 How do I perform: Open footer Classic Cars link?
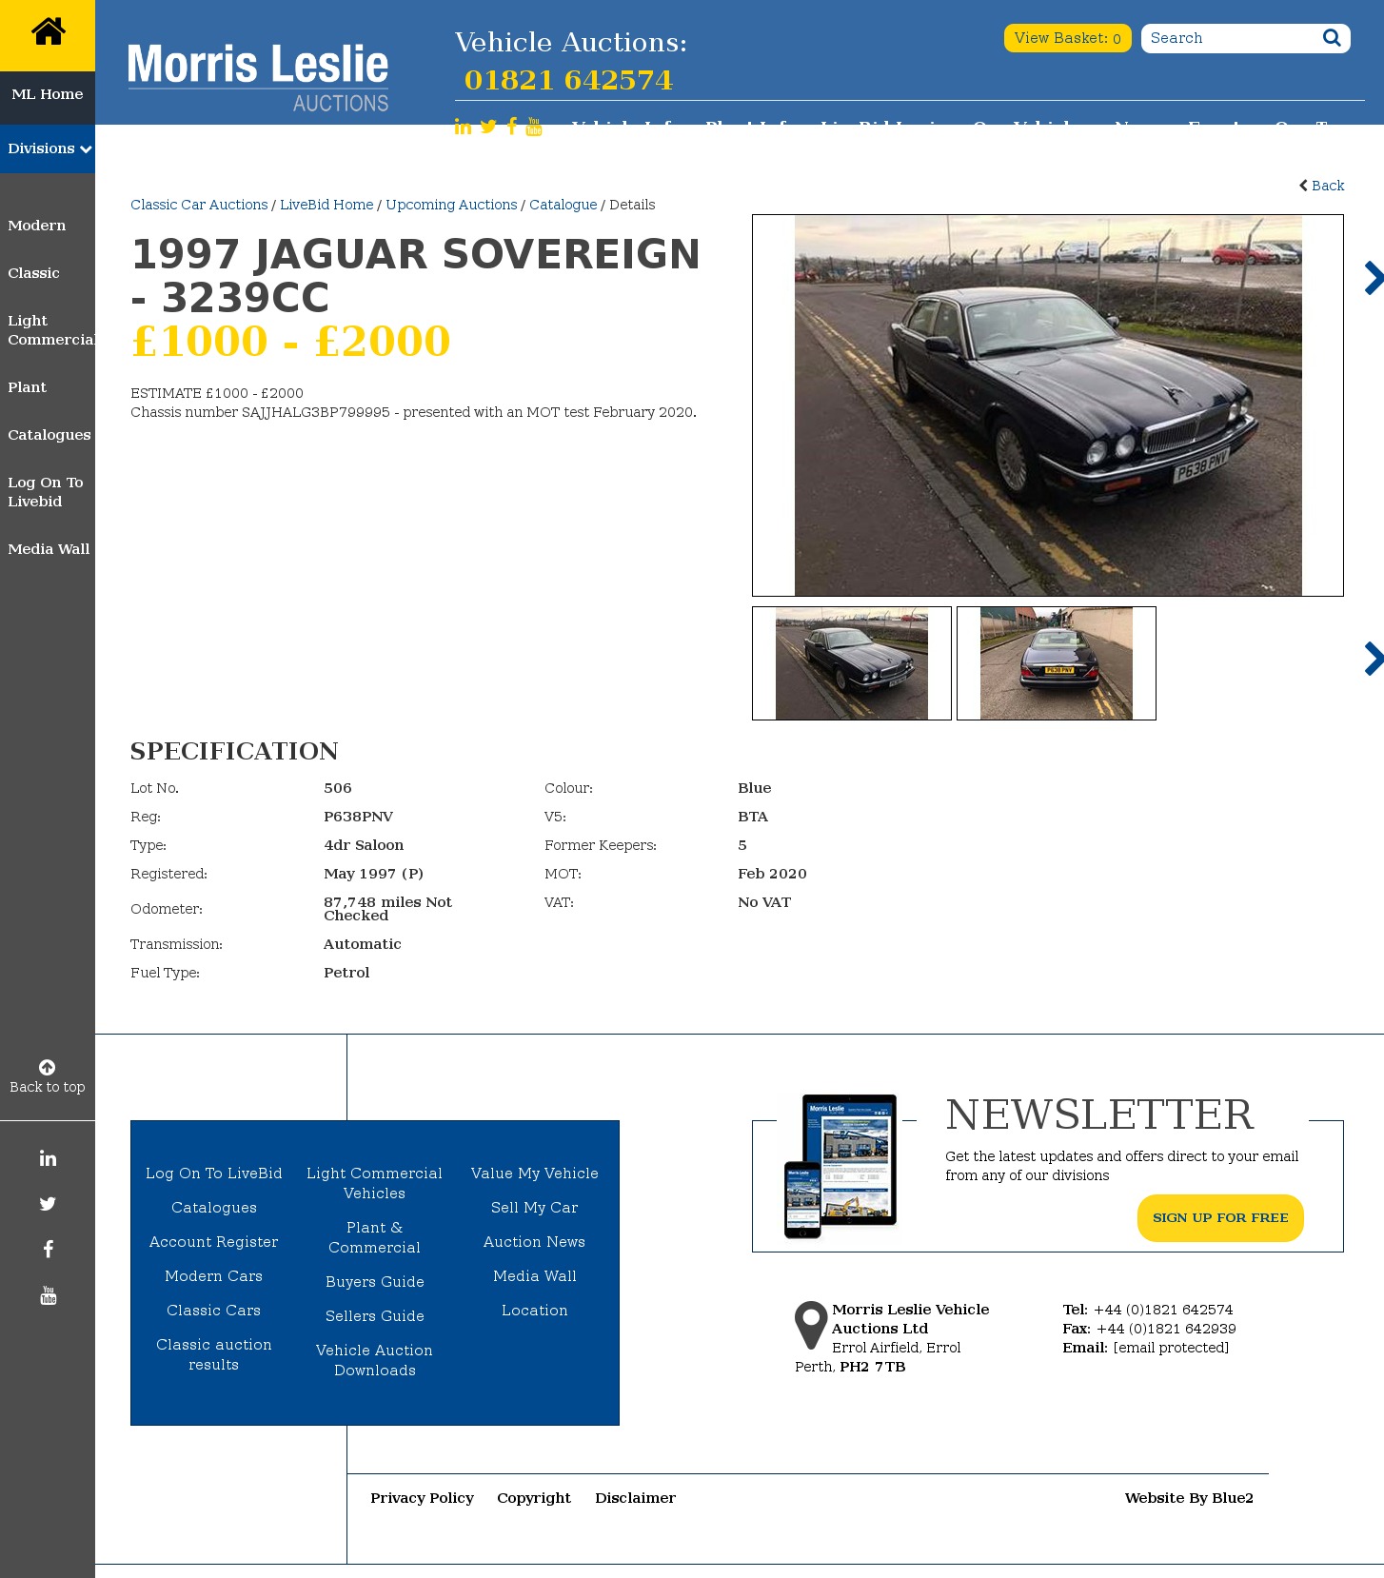click(214, 1311)
